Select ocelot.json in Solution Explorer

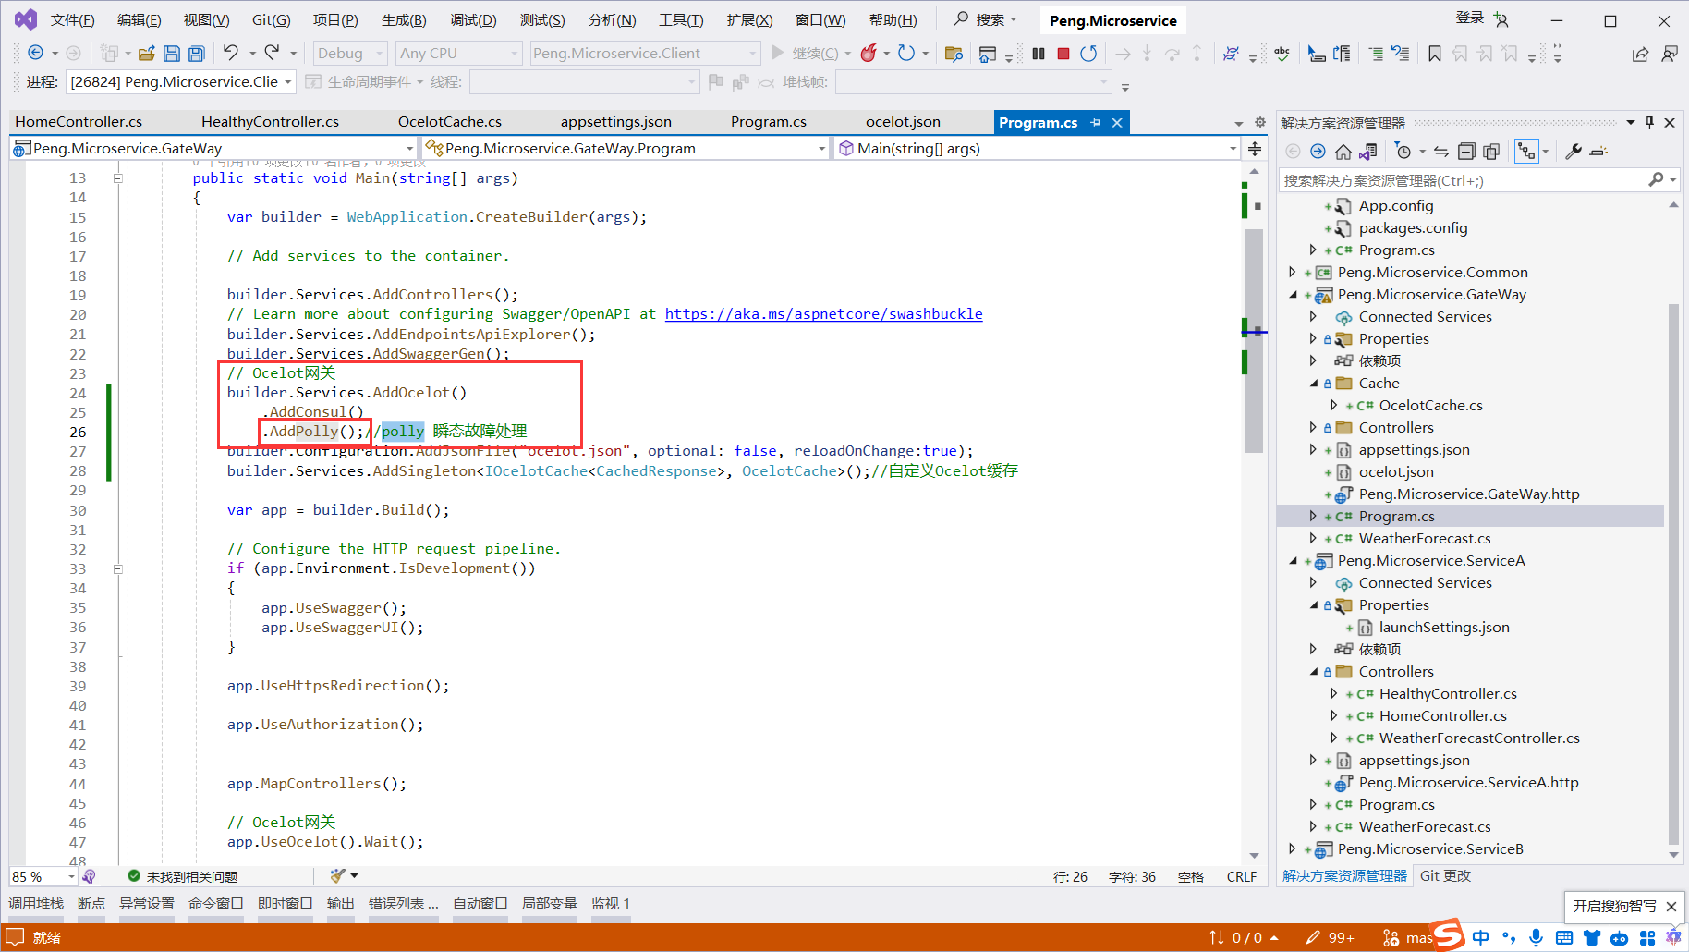pos(1395,472)
